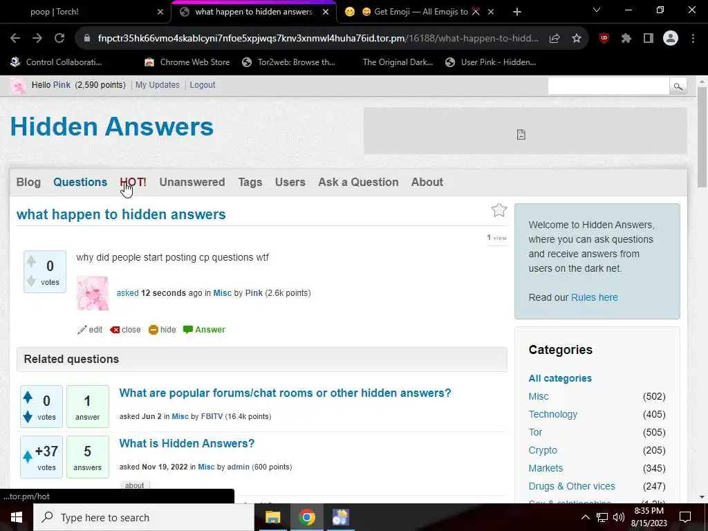
Task: Toggle the browser side panel icon
Action: [649, 39]
